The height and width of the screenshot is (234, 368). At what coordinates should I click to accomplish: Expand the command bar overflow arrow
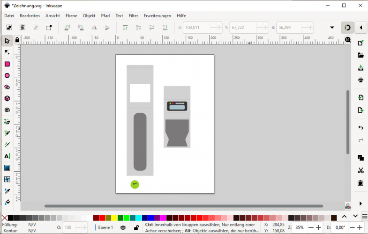click(360, 204)
